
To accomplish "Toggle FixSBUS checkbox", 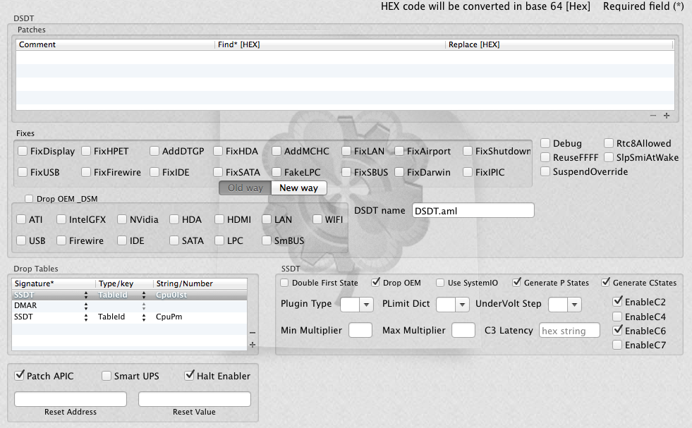I will click(346, 172).
